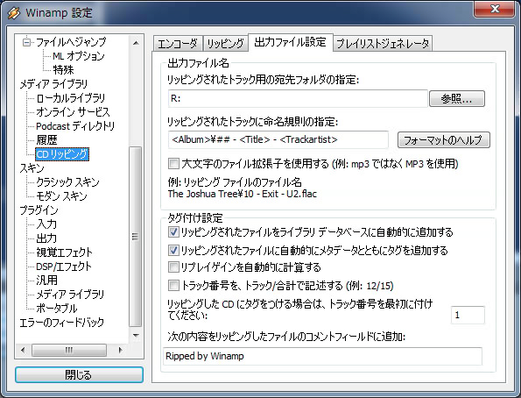The width and height of the screenshot is (521, 398).
Task: Uncheck auto-add ripped files to library database
Action: [173, 231]
